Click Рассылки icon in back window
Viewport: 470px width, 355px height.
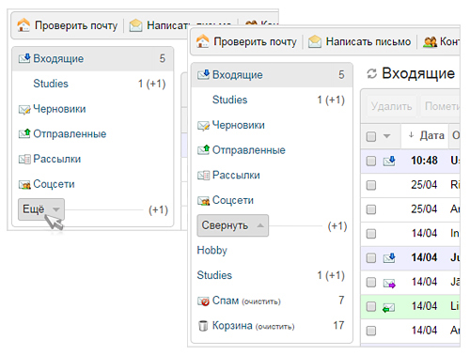click(x=24, y=159)
